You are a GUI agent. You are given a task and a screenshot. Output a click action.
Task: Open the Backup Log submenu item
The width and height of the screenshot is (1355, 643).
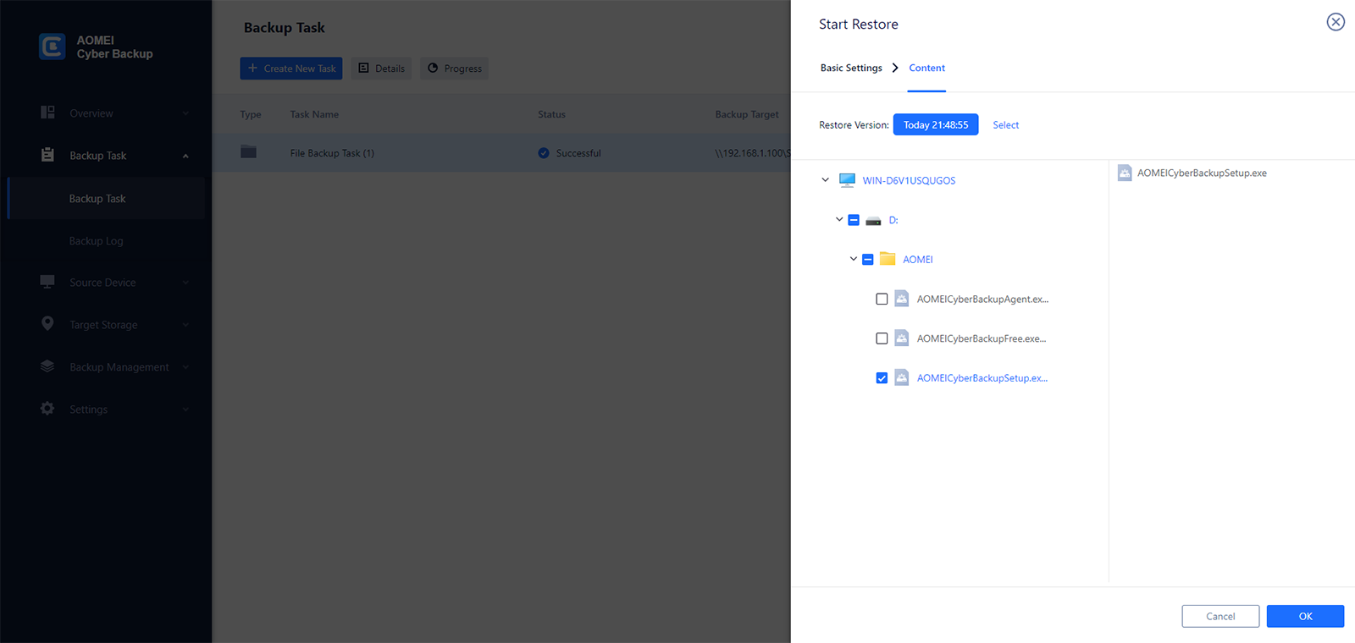[x=107, y=241]
